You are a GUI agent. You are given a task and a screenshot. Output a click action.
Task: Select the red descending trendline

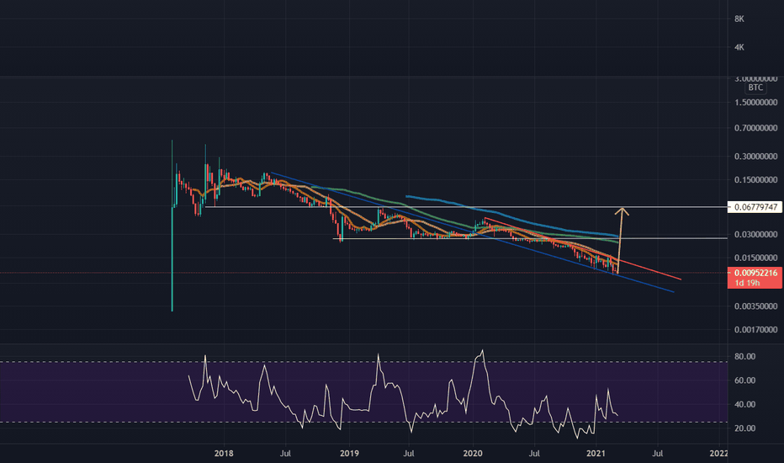[x=582, y=248]
